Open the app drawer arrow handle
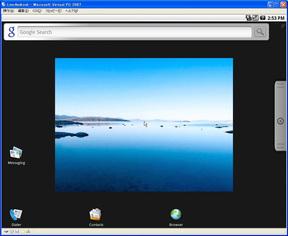This screenshot has width=288, height=236. click(x=280, y=116)
